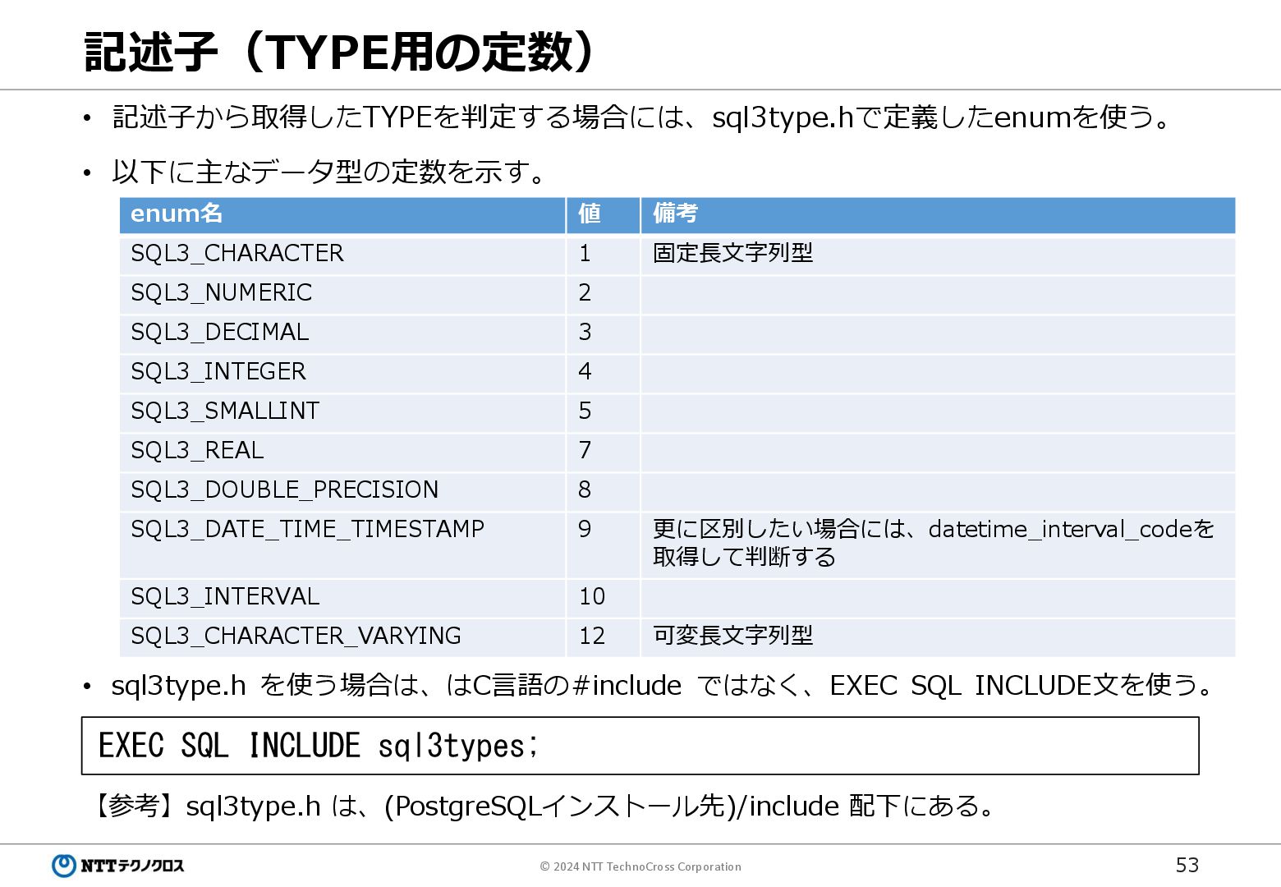Click the SQL3_DATE_TIME_TIMESTAMP cell
Image resolution: width=1281 pixels, height=887 pixels.
pyautogui.click(x=342, y=545)
